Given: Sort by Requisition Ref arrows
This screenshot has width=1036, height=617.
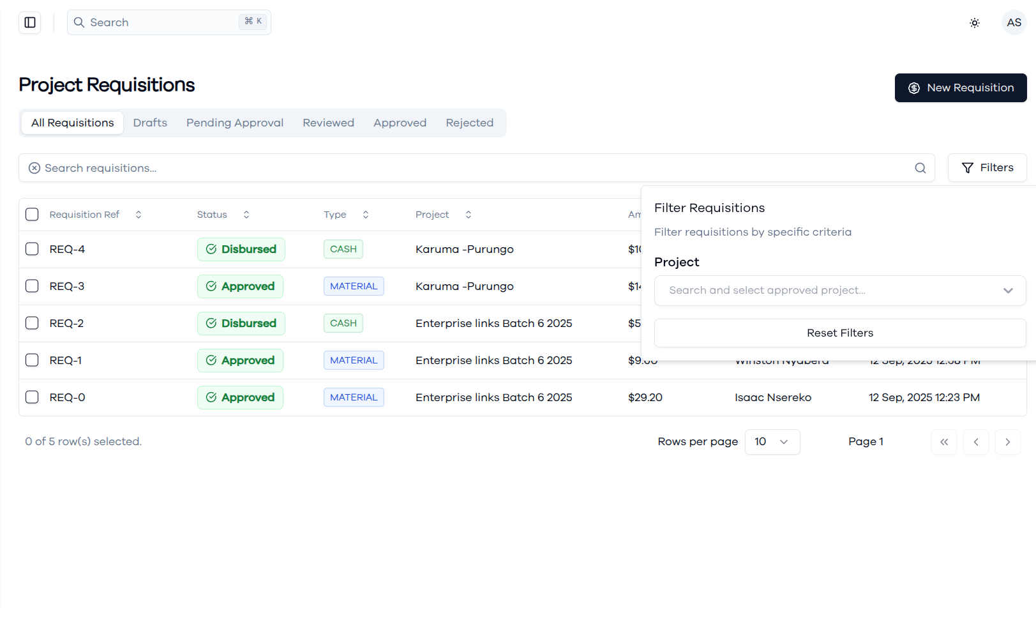Looking at the screenshot, I should (139, 215).
